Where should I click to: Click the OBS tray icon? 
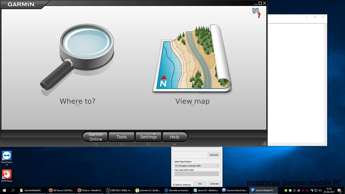tap(294, 190)
